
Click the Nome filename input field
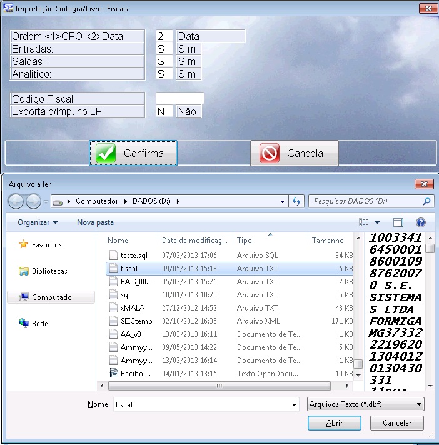[206, 404]
